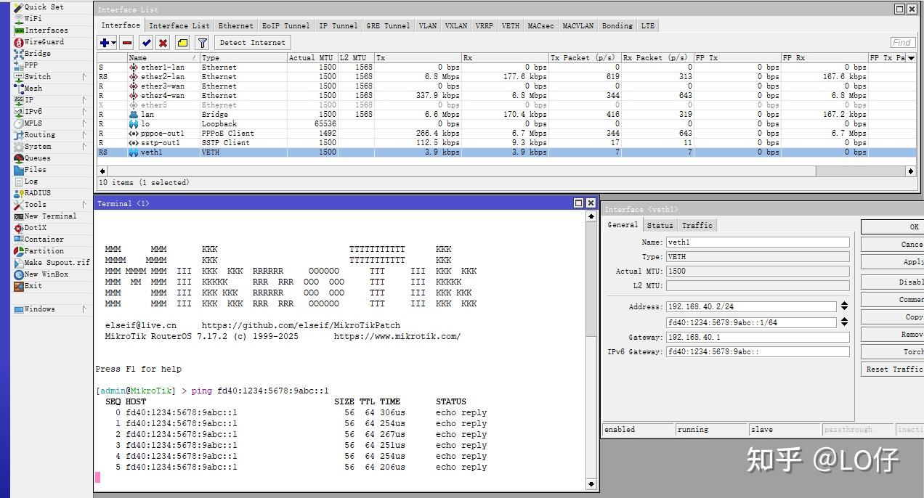Viewport: 924px width, 498px height.
Task: Switch to the Traffic tab in veth1 dialog
Action: [x=697, y=225]
